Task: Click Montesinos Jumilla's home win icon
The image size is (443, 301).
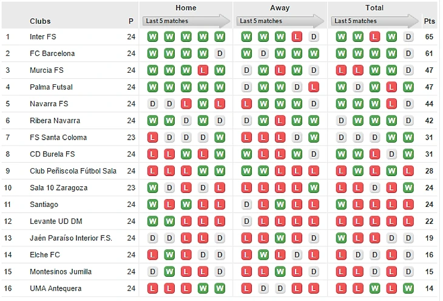Action: (x=169, y=271)
